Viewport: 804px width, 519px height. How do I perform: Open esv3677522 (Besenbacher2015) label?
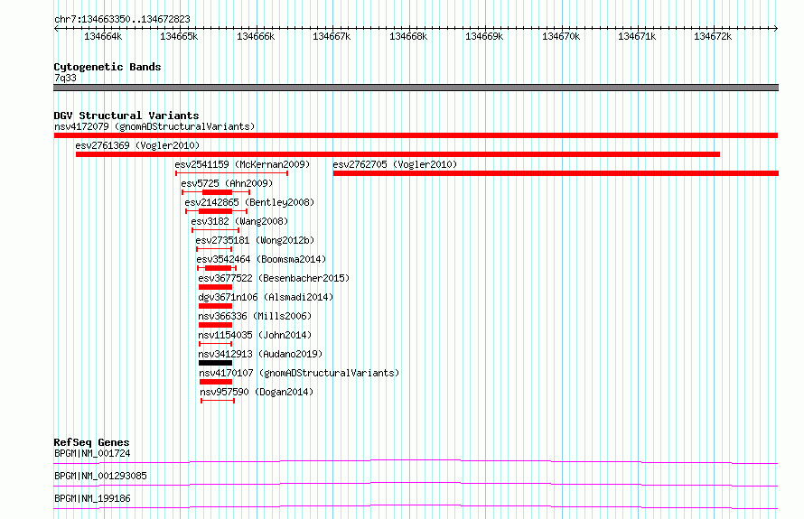point(274,278)
